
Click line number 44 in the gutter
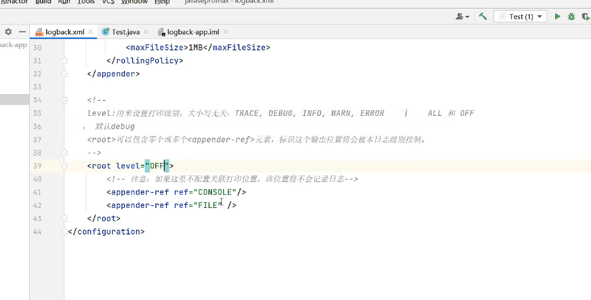click(37, 232)
